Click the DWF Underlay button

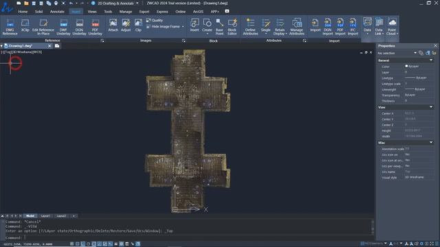pos(63,27)
